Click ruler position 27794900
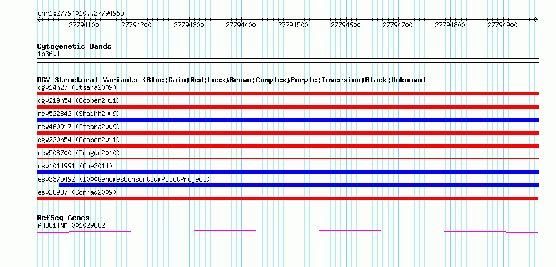 [502, 26]
